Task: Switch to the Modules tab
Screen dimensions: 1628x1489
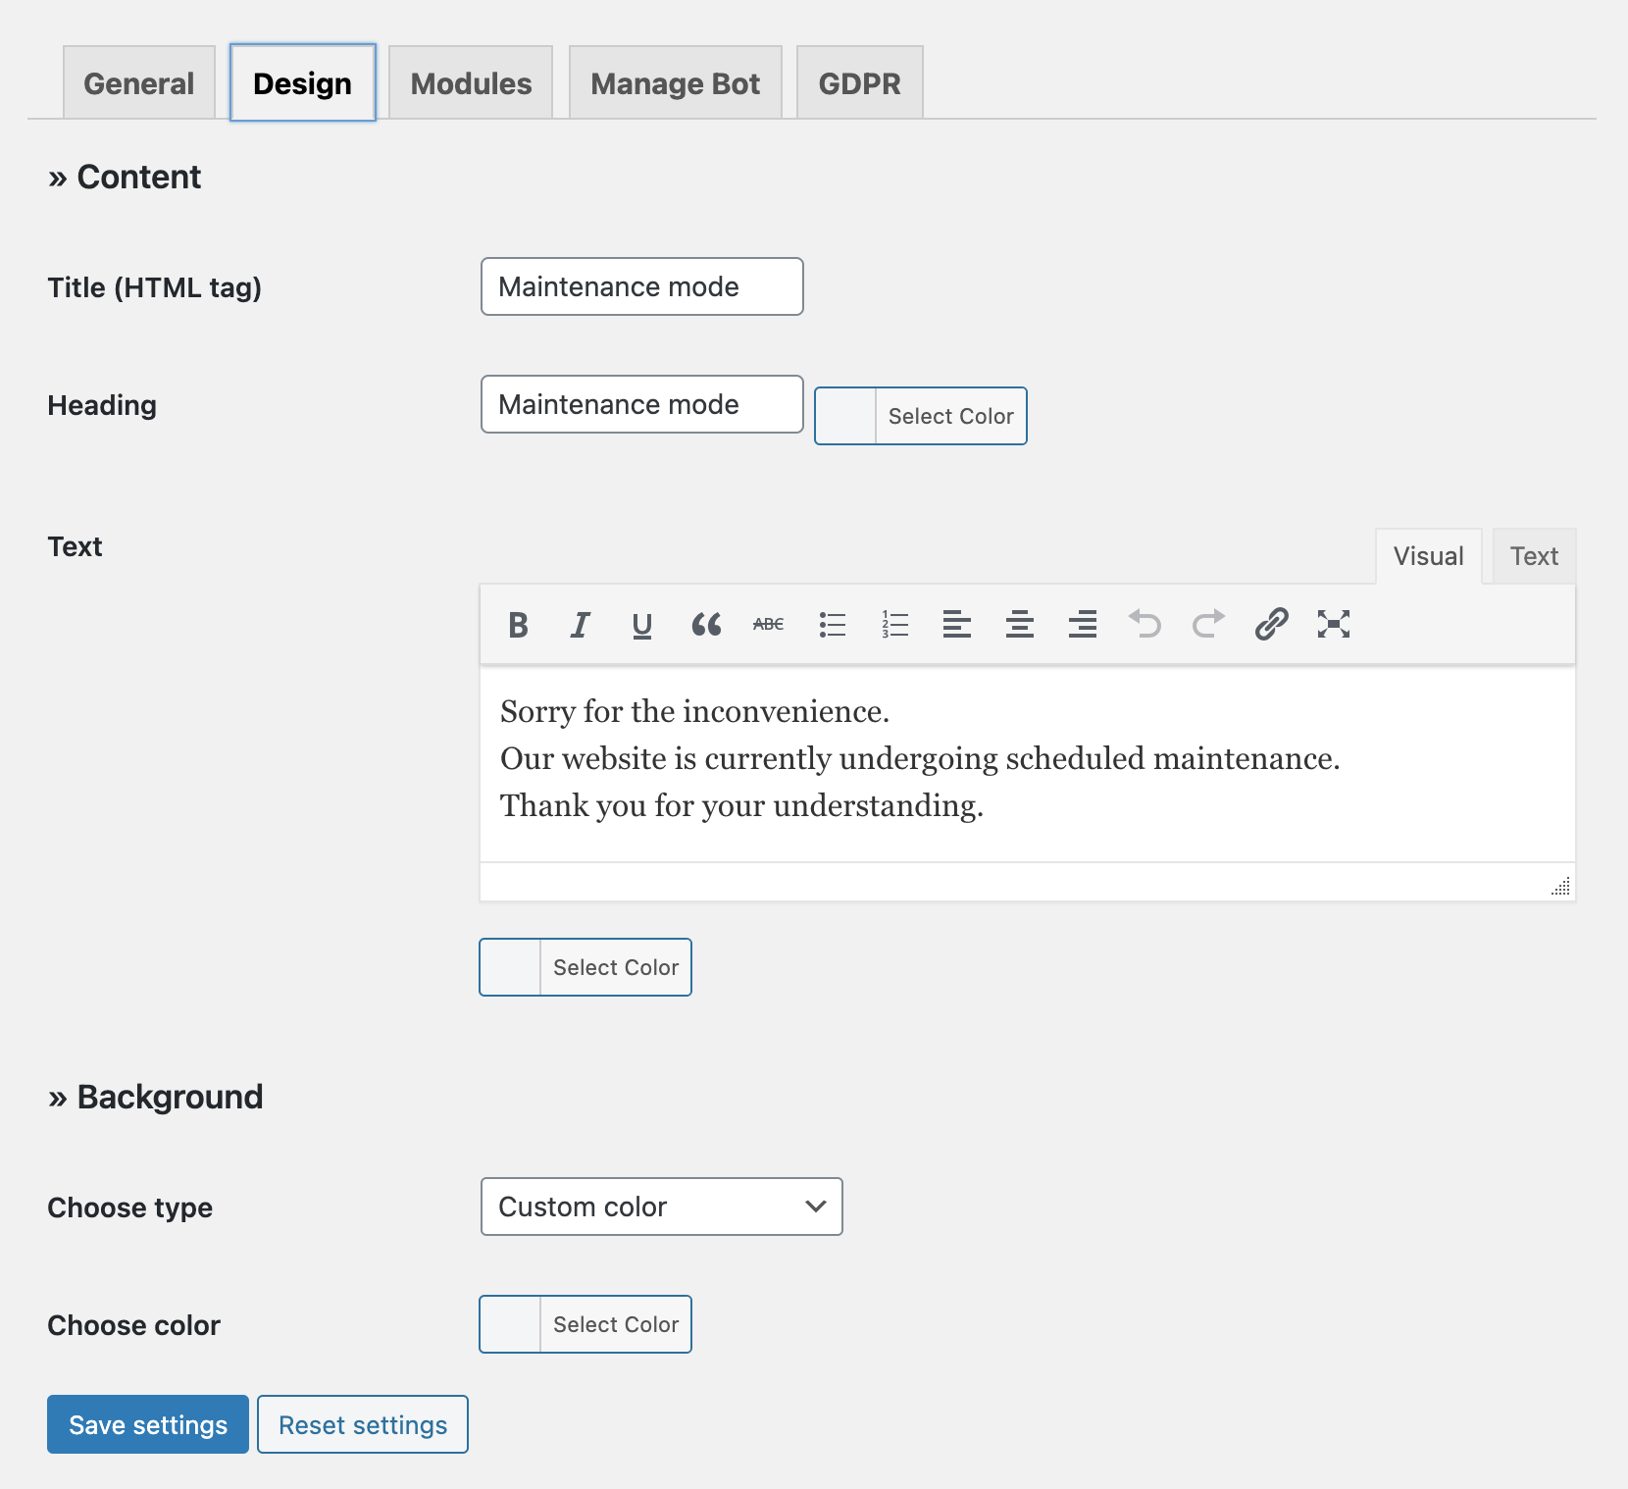Action: [471, 83]
